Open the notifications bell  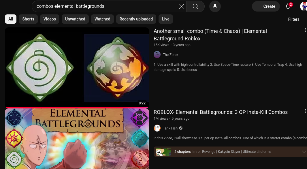pyautogui.click(x=288, y=6)
